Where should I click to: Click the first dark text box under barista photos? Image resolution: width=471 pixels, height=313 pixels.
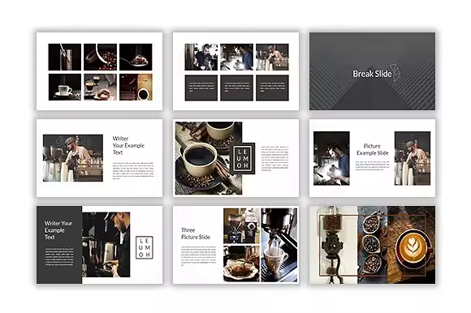[x=201, y=88]
